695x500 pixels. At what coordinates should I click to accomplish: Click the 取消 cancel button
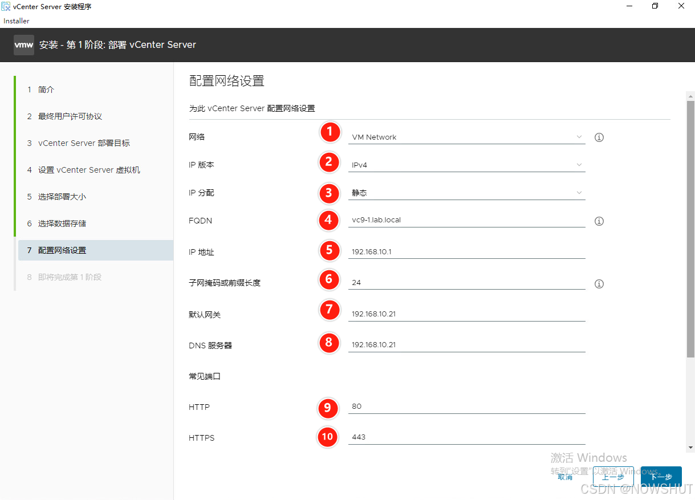click(x=565, y=477)
